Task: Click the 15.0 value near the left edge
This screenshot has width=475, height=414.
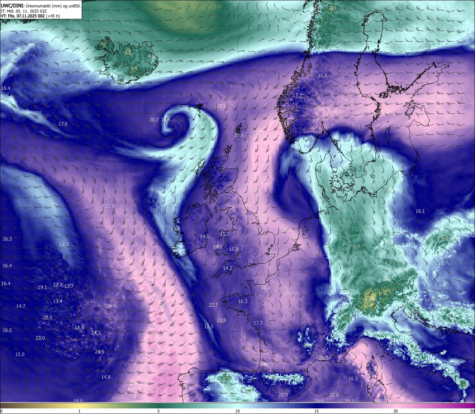Action: tap(20, 355)
